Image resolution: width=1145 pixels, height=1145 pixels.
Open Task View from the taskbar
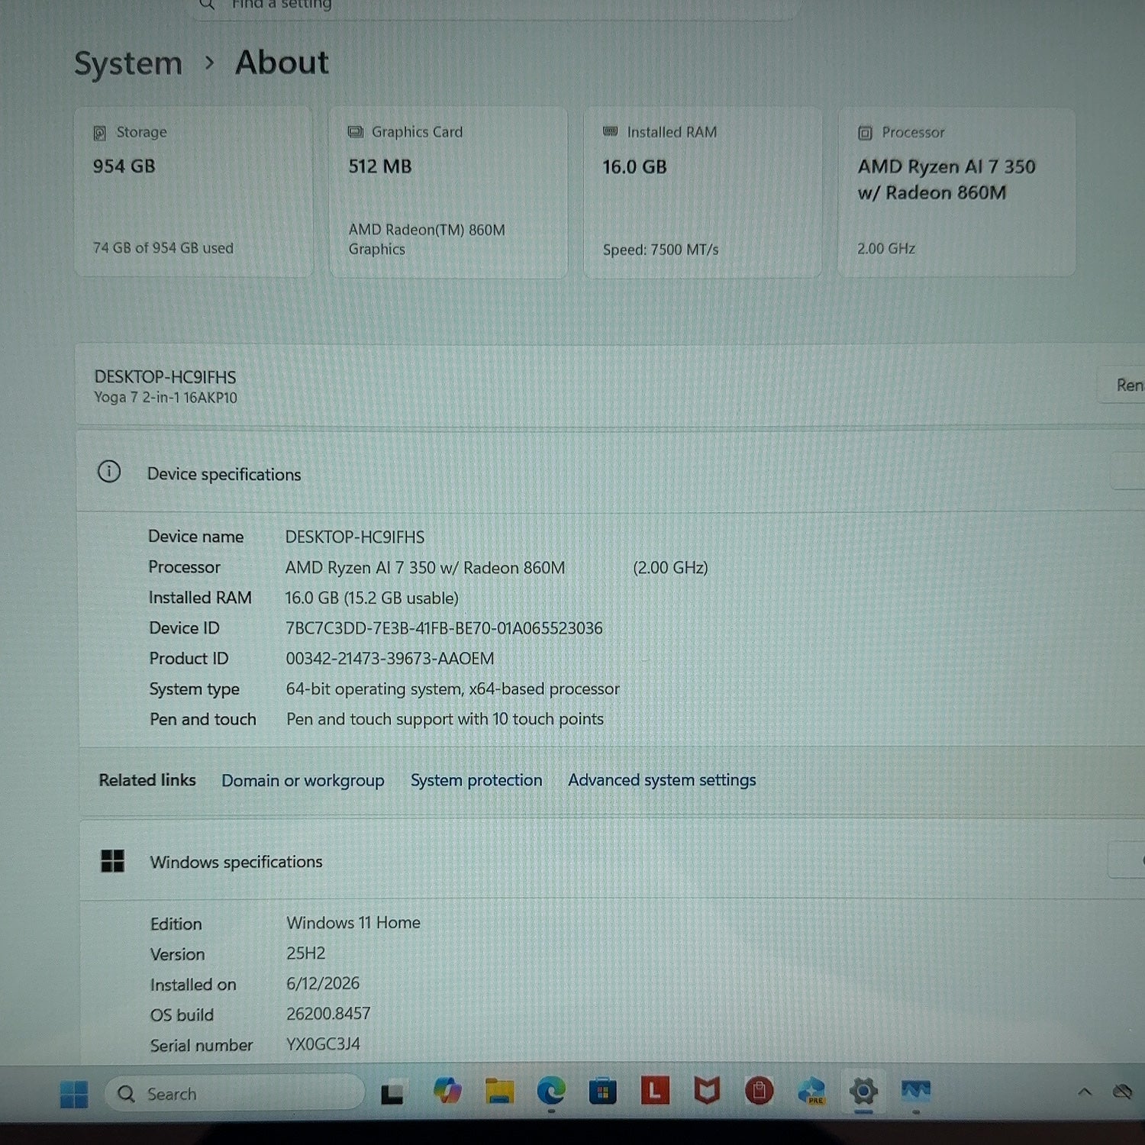[x=392, y=1094]
